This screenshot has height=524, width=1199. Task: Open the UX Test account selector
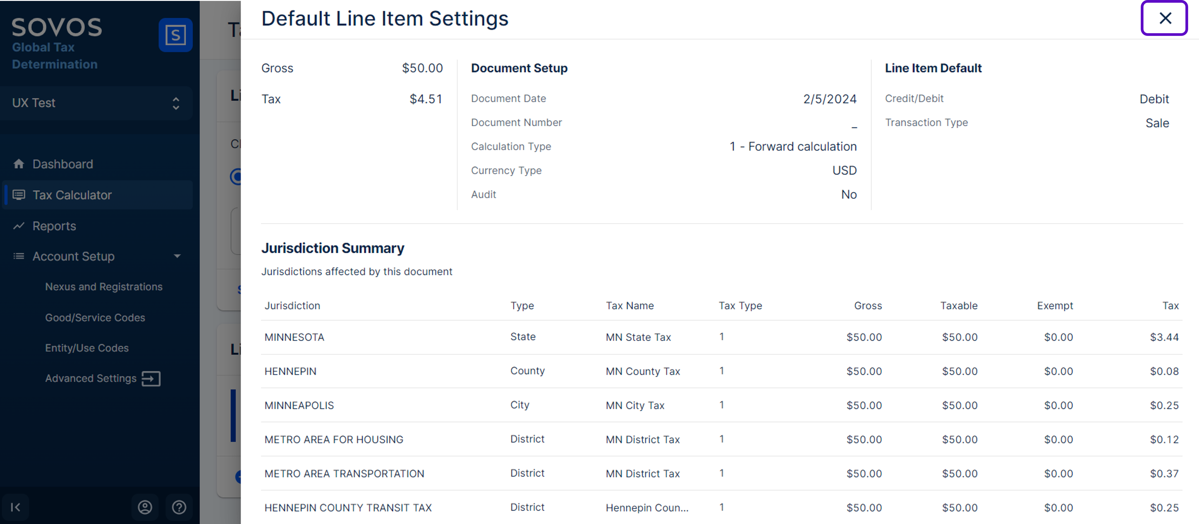pos(96,103)
